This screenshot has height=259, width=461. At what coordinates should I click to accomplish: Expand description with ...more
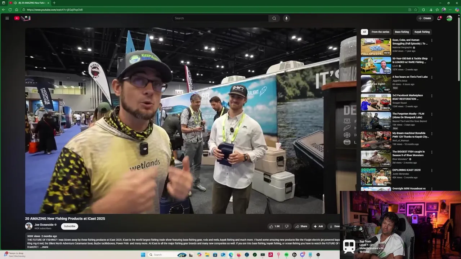(44, 247)
